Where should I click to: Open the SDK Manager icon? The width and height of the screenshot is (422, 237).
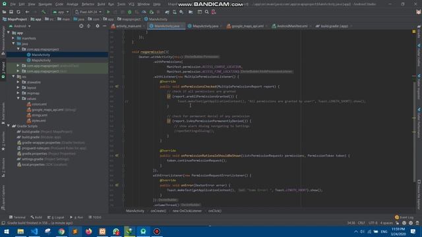click(182, 12)
